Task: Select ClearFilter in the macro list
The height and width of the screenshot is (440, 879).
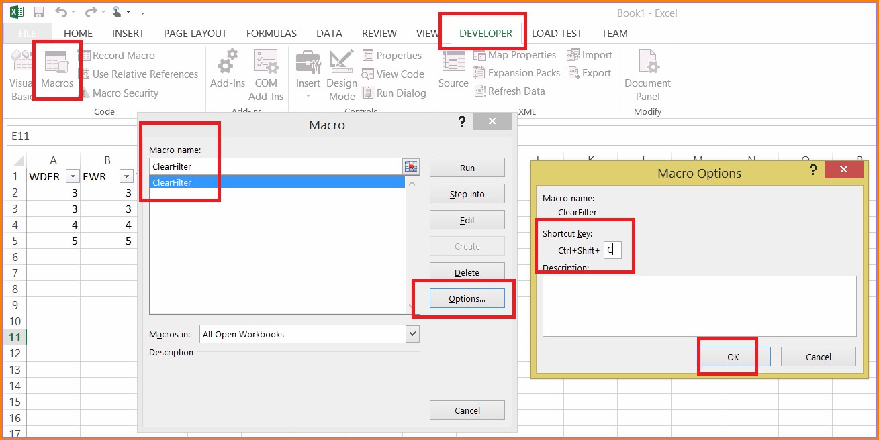Action: point(277,182)
